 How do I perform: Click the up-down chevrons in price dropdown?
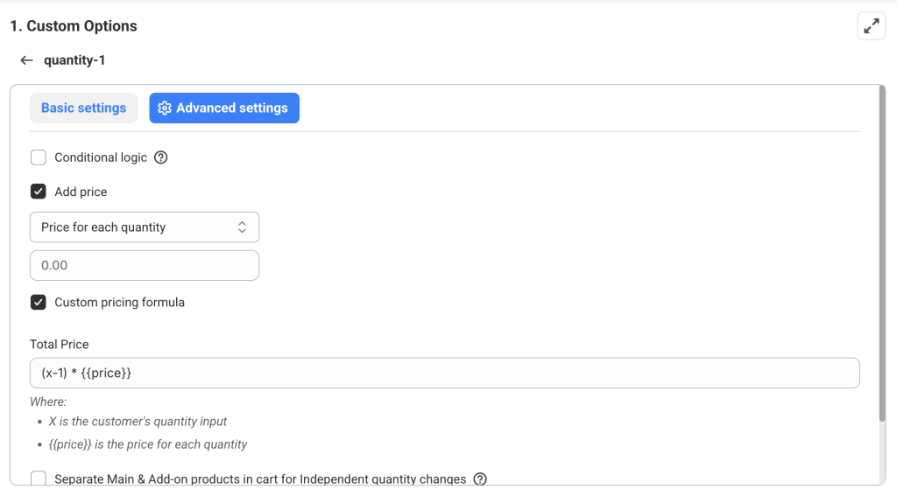click(242, 227)
